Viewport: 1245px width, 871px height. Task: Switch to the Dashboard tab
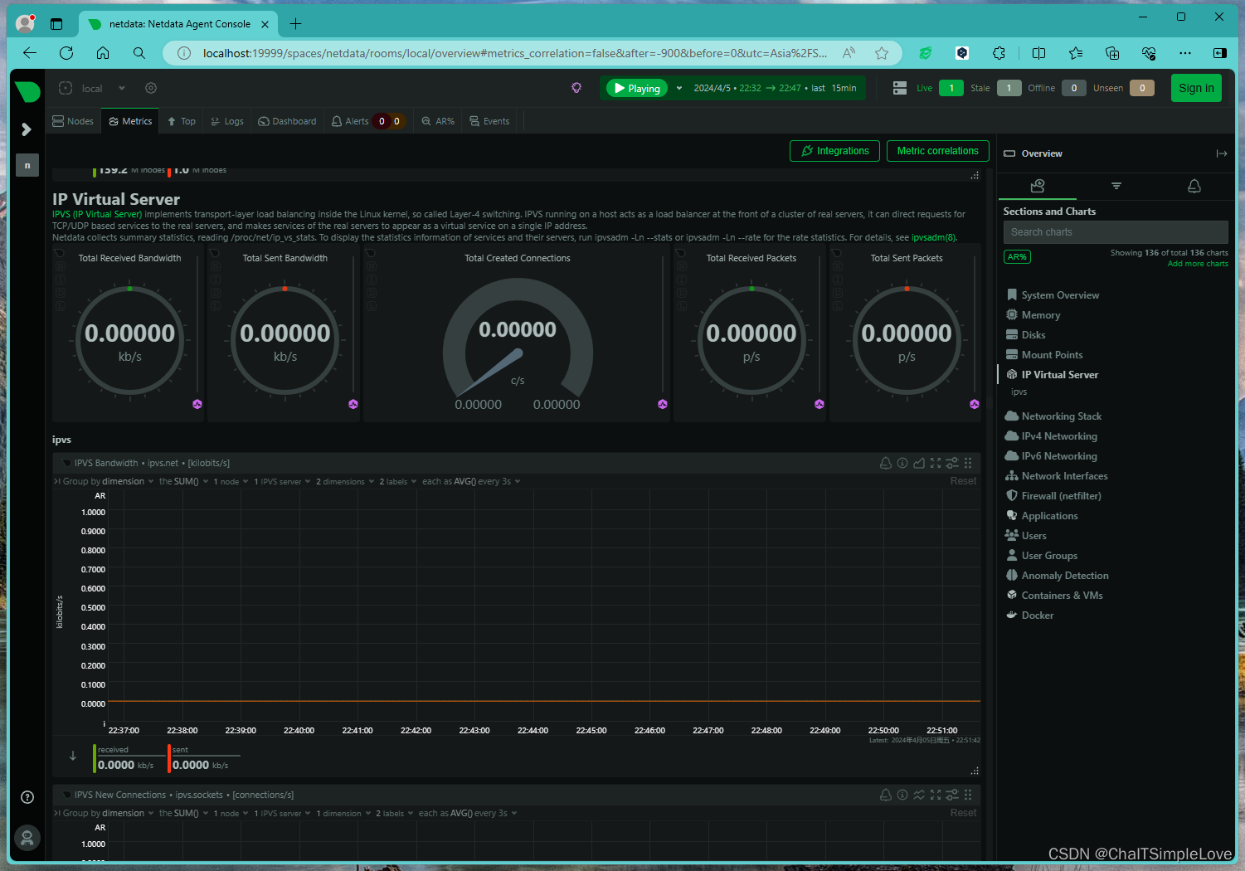pos(287,121)
